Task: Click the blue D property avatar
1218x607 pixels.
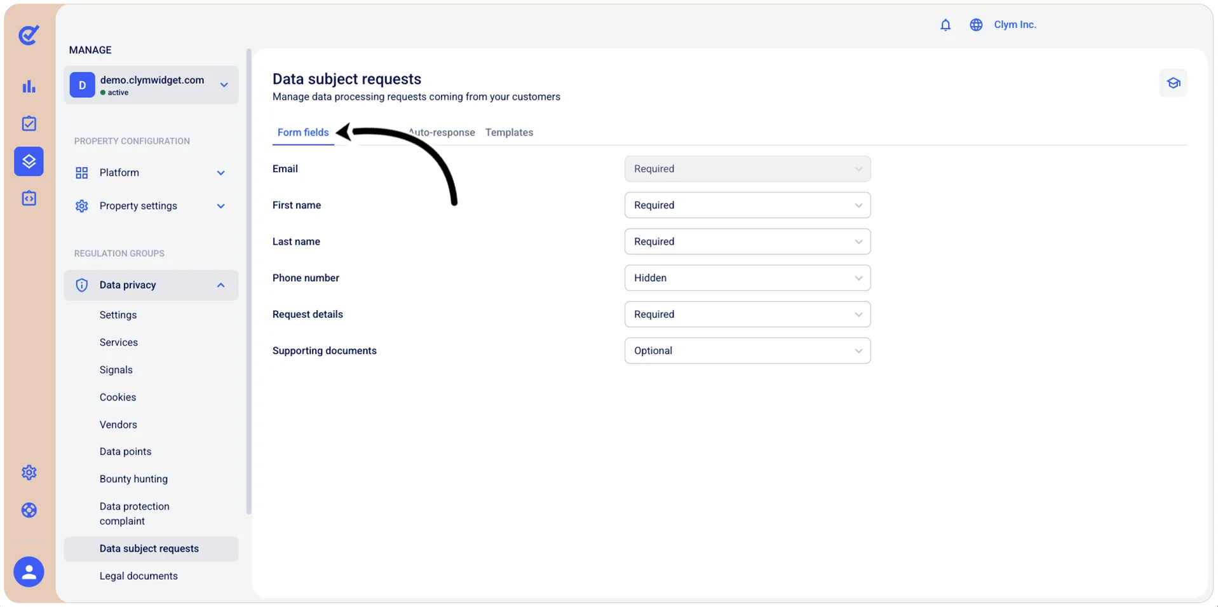Action: pos(82,85)
